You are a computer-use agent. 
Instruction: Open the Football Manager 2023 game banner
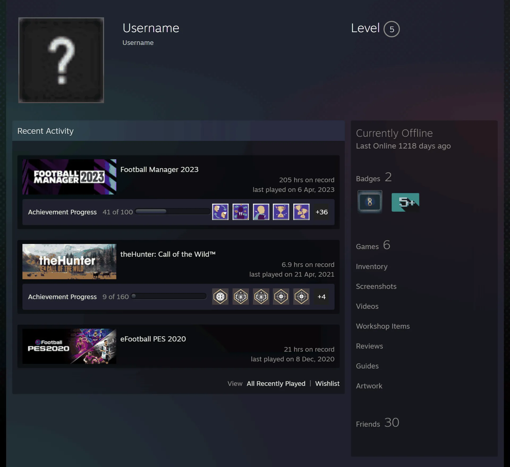(x=69, y=177)
